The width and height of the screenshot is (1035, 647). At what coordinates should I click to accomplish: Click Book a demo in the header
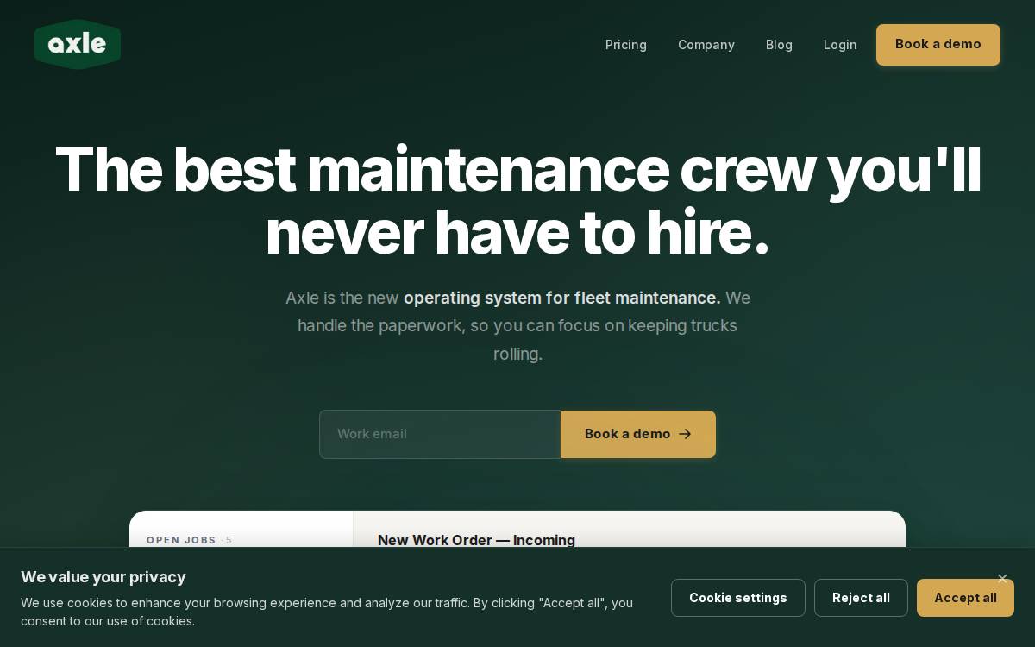coord(938,45)
